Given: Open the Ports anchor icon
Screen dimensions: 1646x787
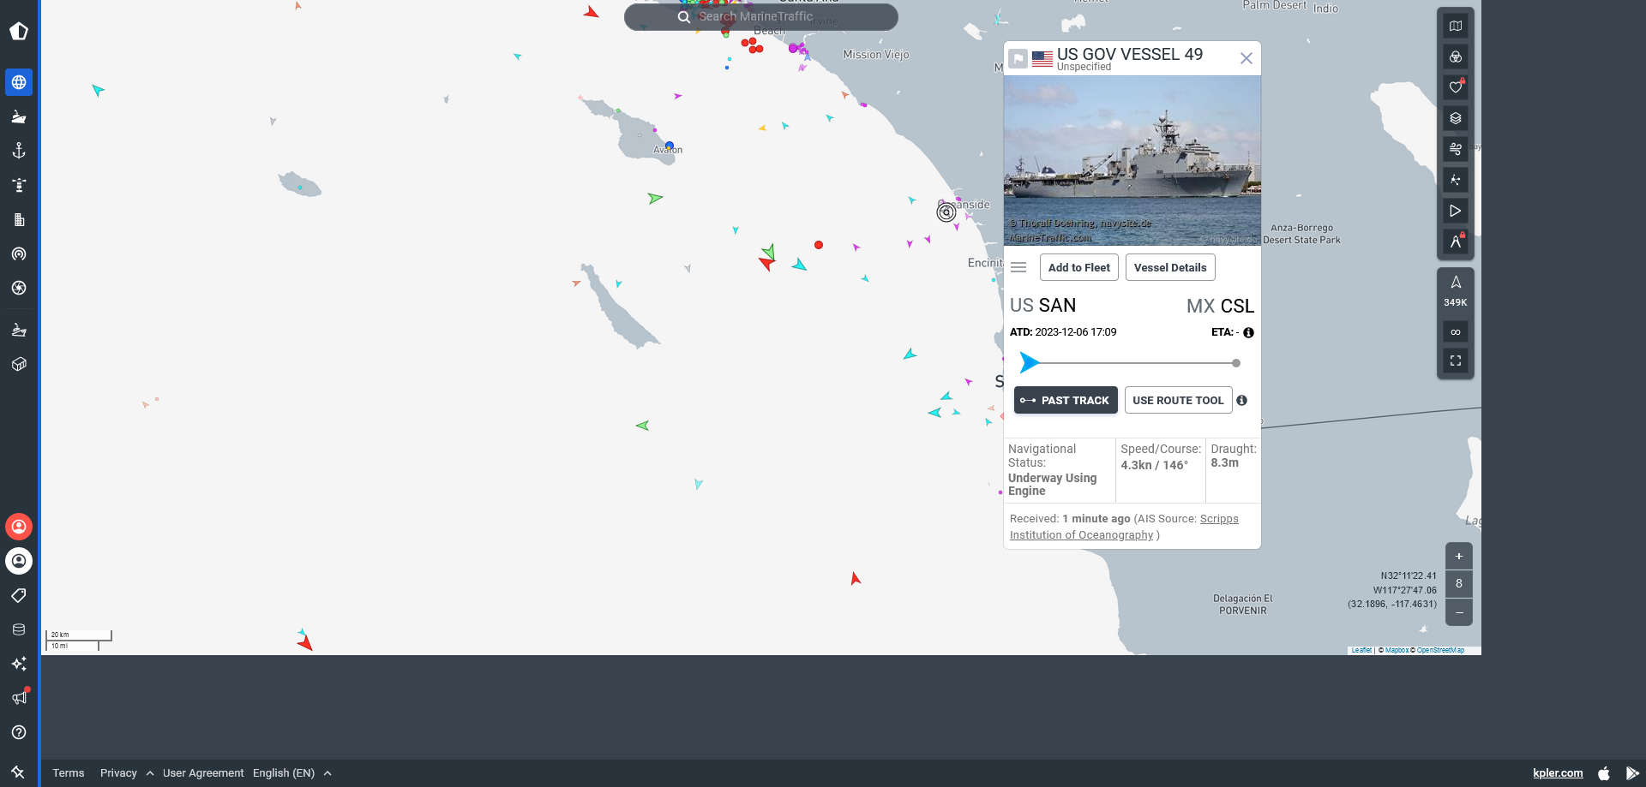Looking at the screenshot, I should (19, 151).
